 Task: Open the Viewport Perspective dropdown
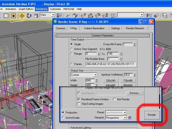click(x=125, y=118)
